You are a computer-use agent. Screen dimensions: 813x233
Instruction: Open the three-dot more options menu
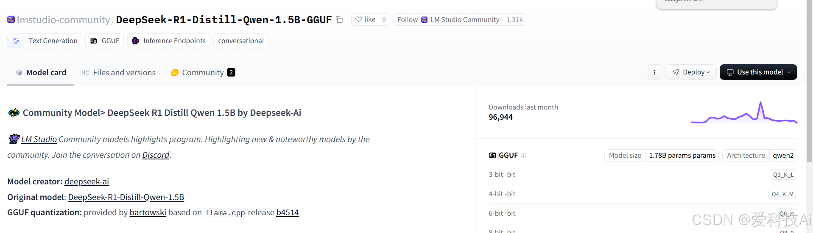(654, 72)
